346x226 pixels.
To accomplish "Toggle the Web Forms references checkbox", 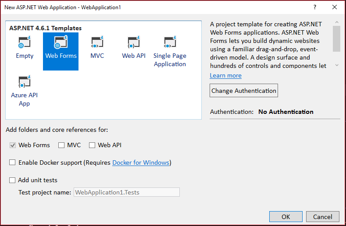I will (13, 145).
